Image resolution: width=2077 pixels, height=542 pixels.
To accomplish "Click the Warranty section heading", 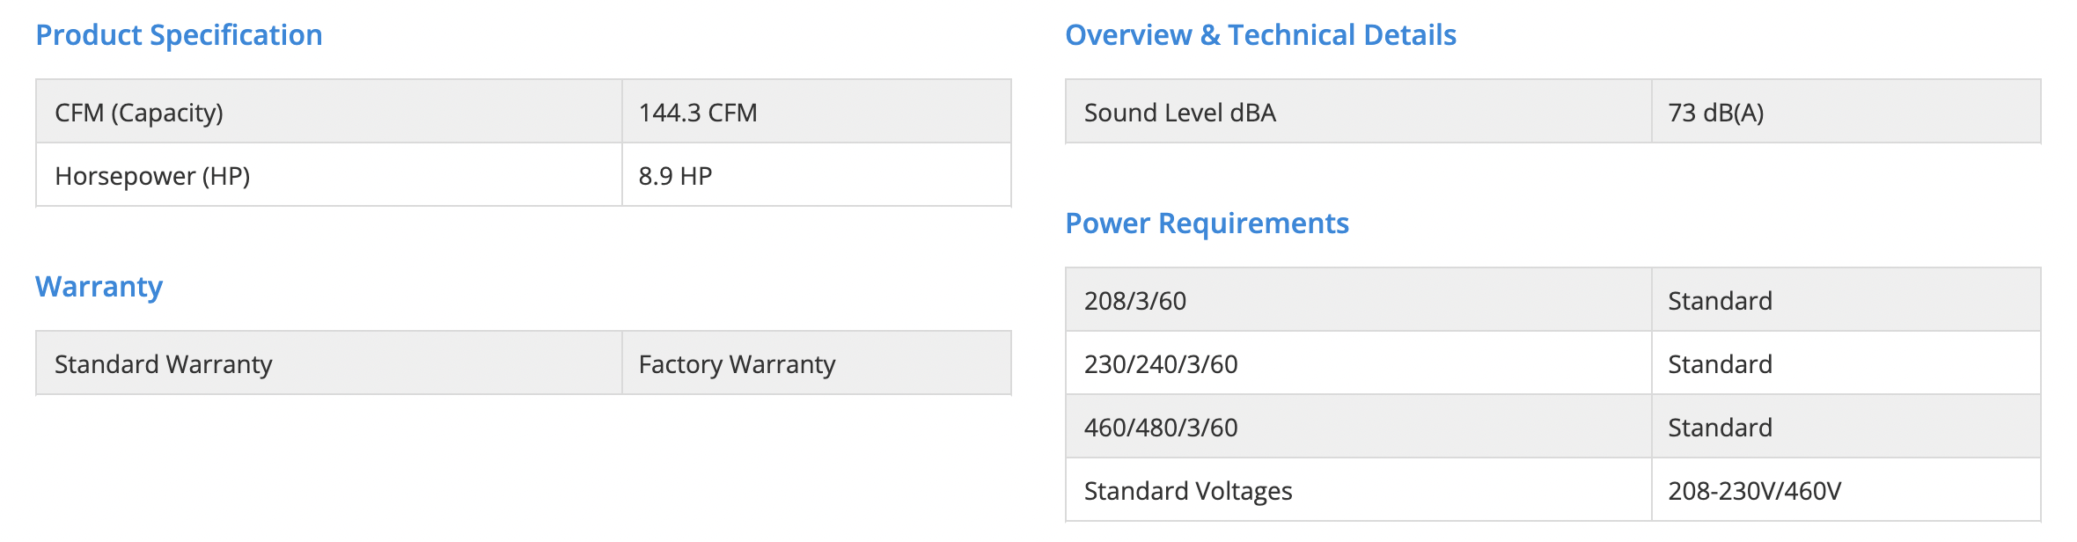I will (99, 287).
